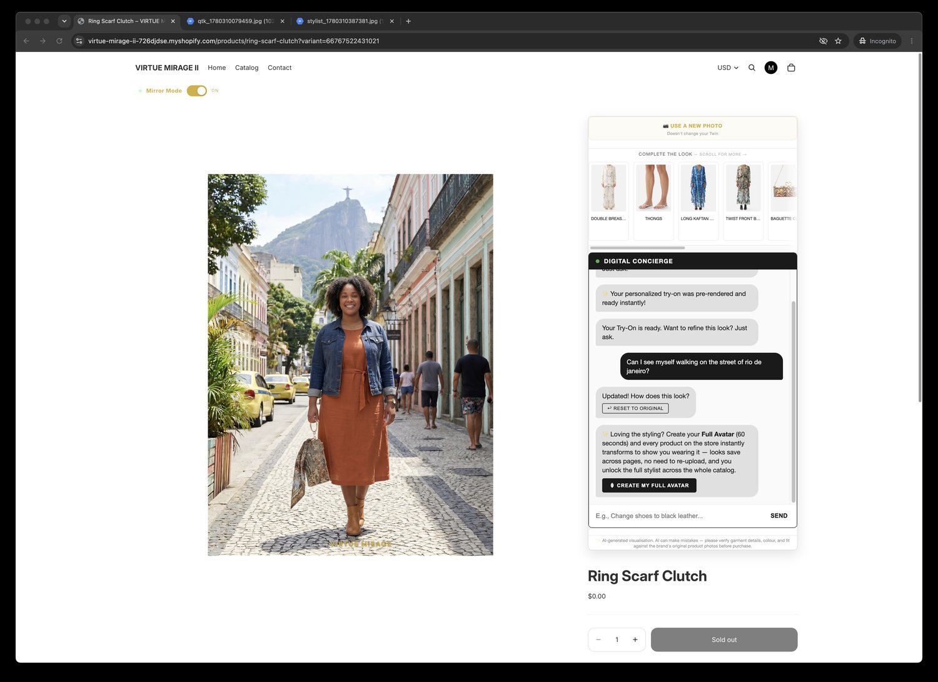This screenshot has height=682, width=938.
Task: Click the Complete the Look heading
Action: [665, 154]
